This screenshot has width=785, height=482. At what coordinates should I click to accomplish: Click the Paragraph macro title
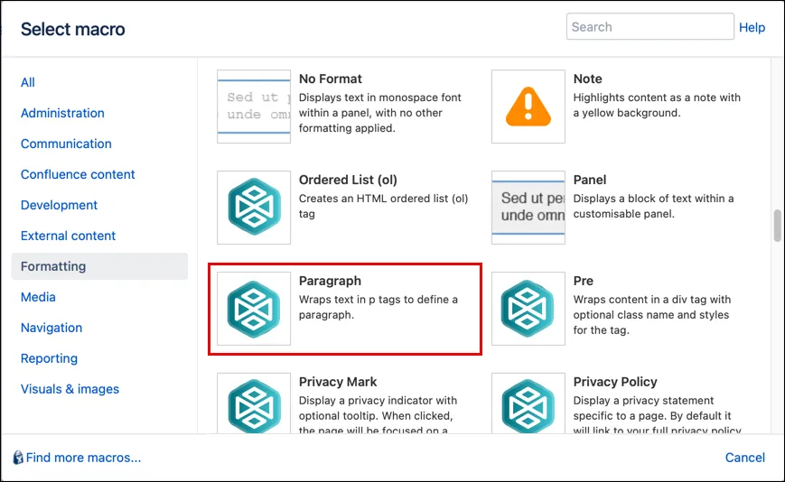[330, 281]
